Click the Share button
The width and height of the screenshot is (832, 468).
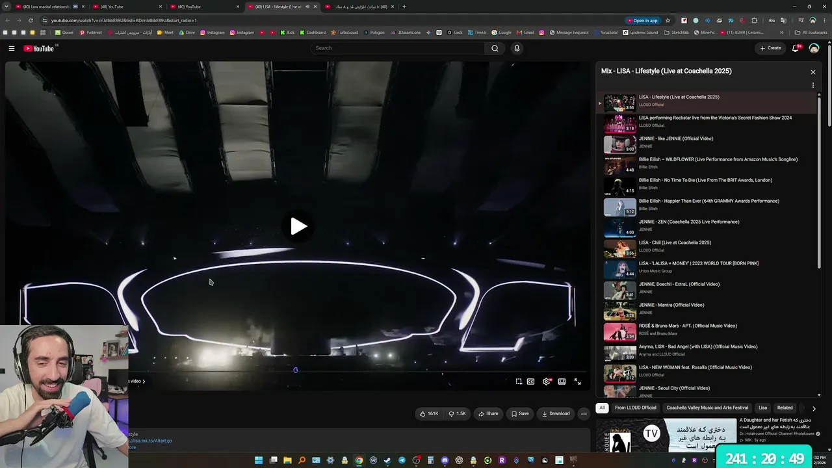[x=488, y=413]
